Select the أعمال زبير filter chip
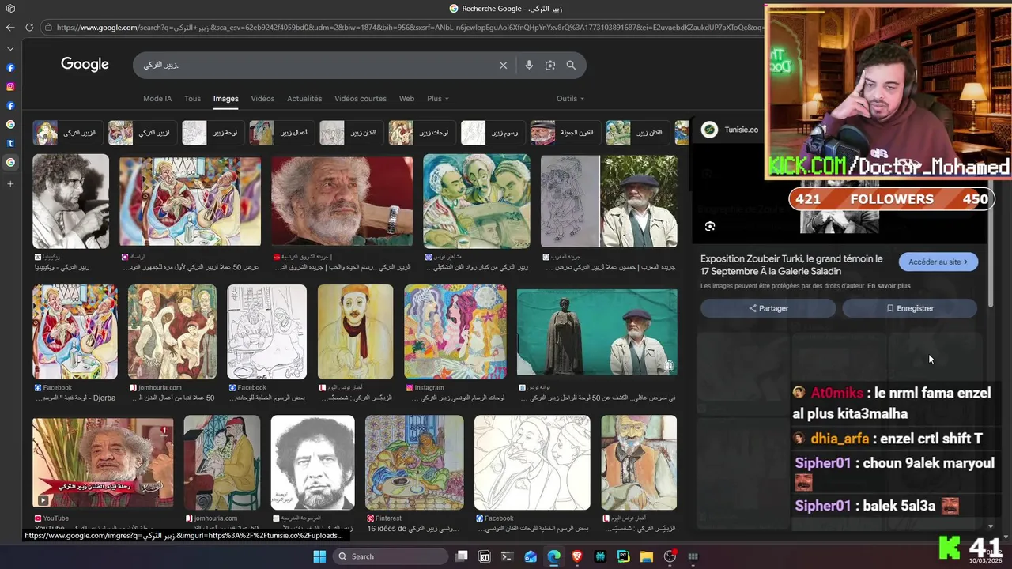Screen dimensions: 1012x569 (282, 133)
